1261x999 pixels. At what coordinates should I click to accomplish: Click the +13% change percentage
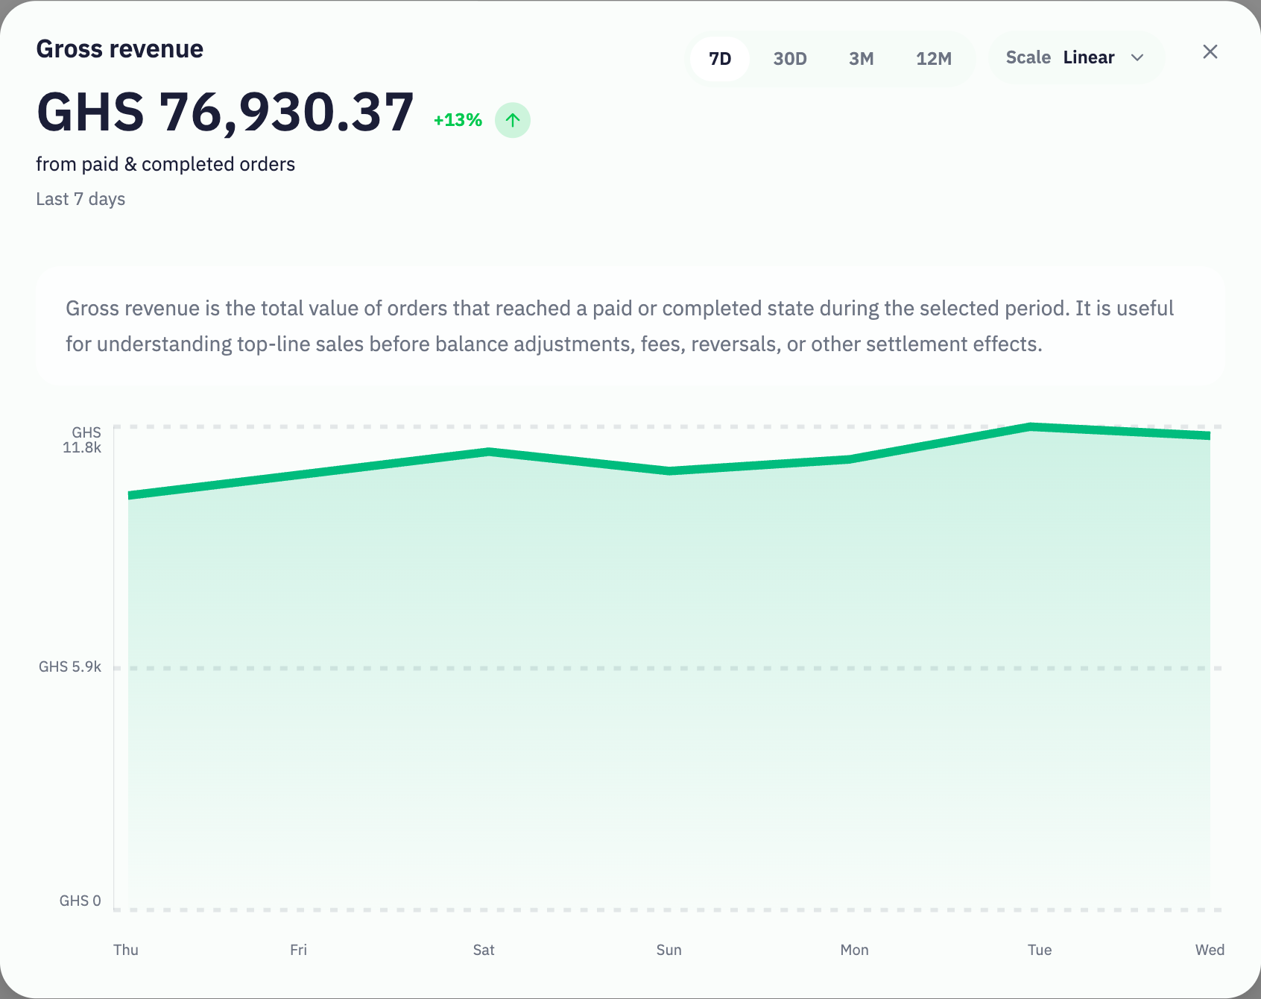point(458,120)
